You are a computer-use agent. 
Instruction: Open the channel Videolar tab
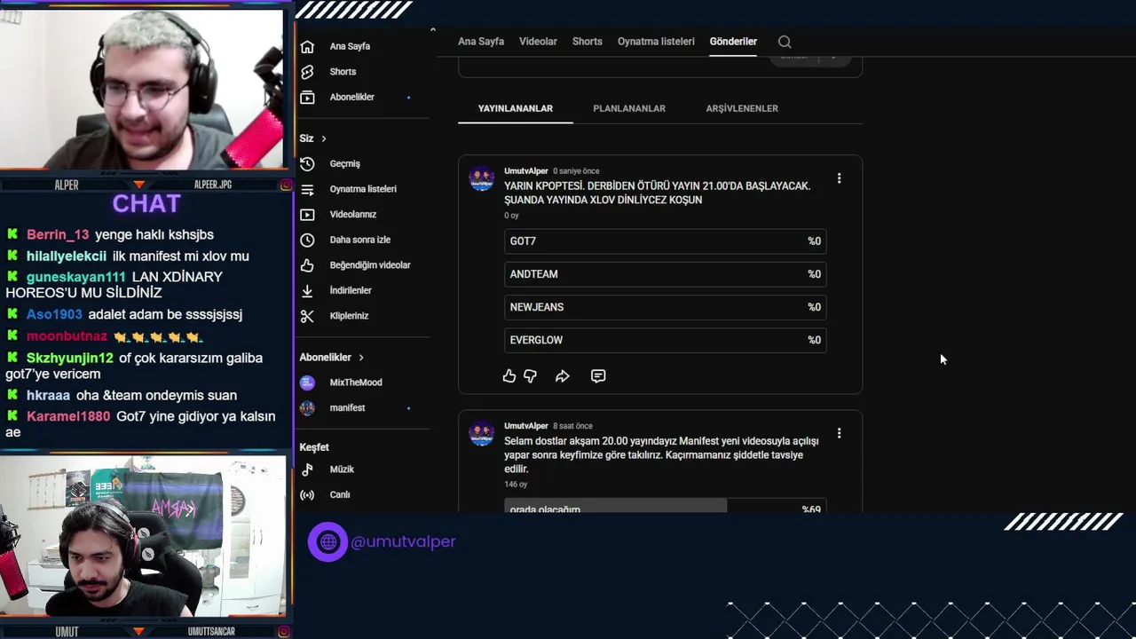coord(538,42)
